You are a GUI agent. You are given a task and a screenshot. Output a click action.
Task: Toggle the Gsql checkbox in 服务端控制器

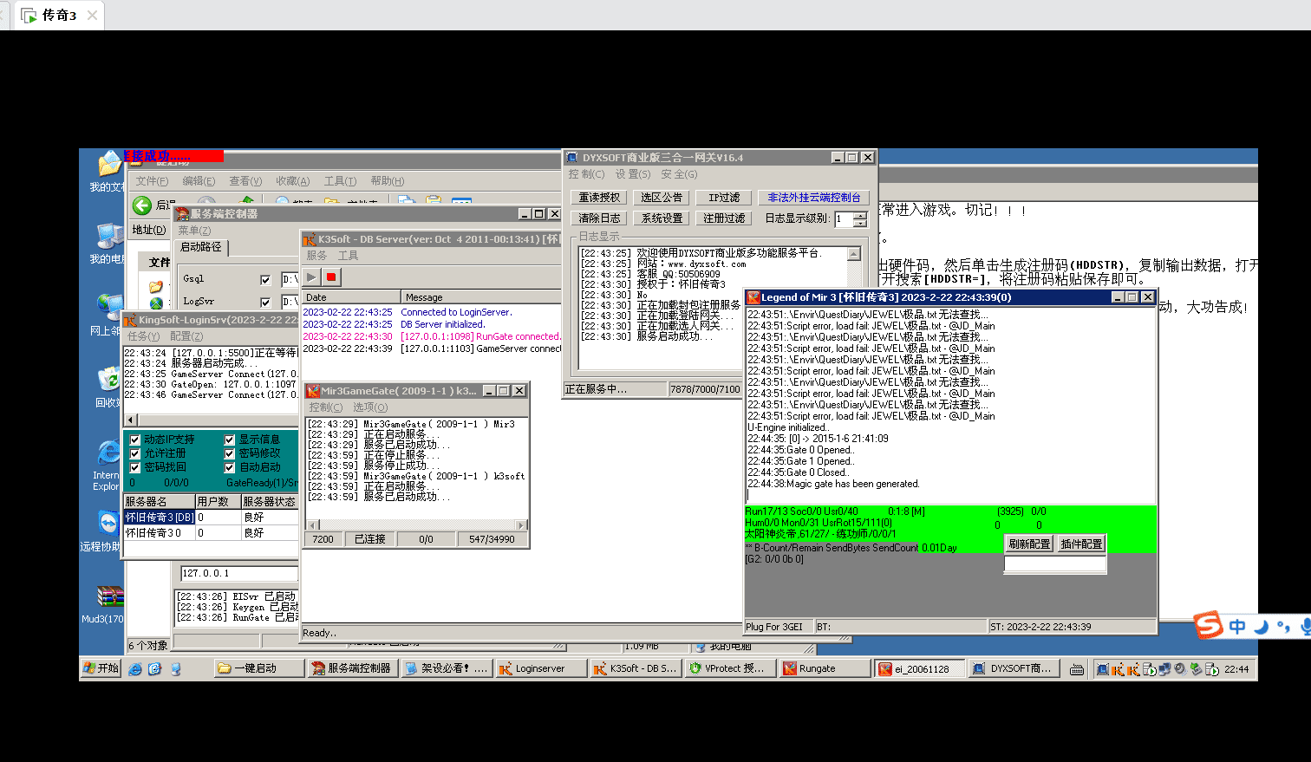[x=265, y=279]
